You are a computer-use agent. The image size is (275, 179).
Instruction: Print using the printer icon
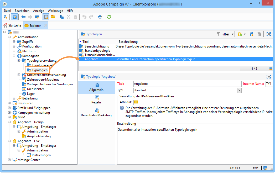click(x=100, y=17)
